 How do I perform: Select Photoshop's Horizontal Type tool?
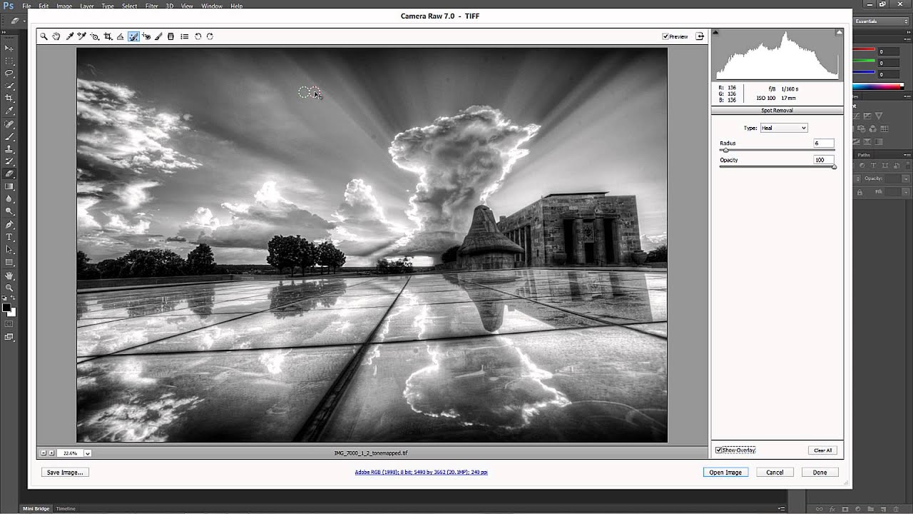[x=9, y=237]
